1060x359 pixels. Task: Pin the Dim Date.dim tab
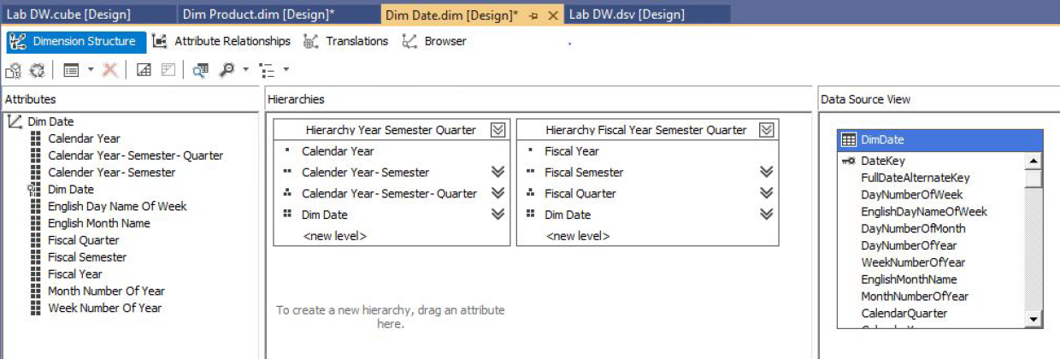click(x=534, y=15)
